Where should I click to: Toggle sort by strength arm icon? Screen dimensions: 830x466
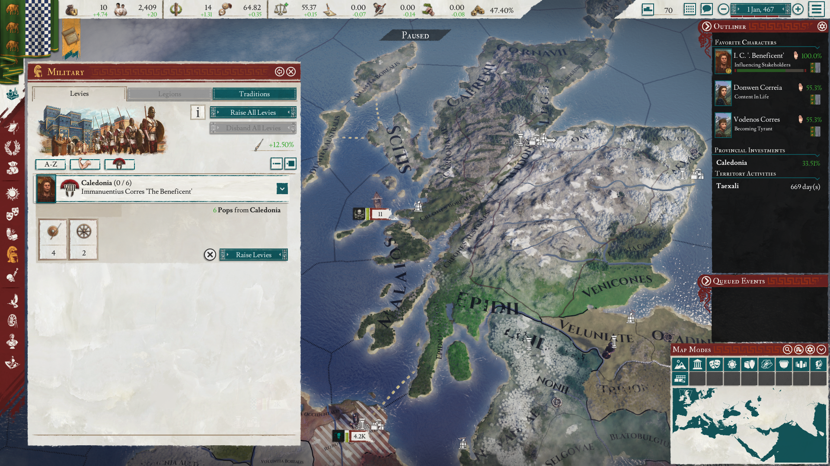point(85,164)
